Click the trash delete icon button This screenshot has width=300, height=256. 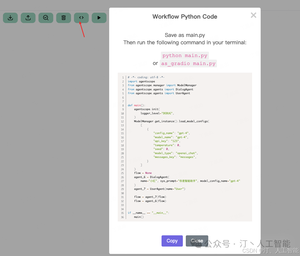[64, 18]
